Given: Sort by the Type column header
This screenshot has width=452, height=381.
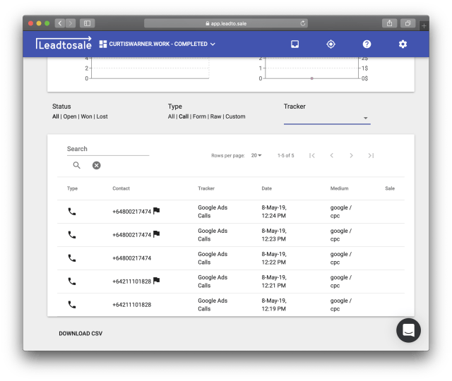Looking at the screenshot, I should (x=72, y=188).
